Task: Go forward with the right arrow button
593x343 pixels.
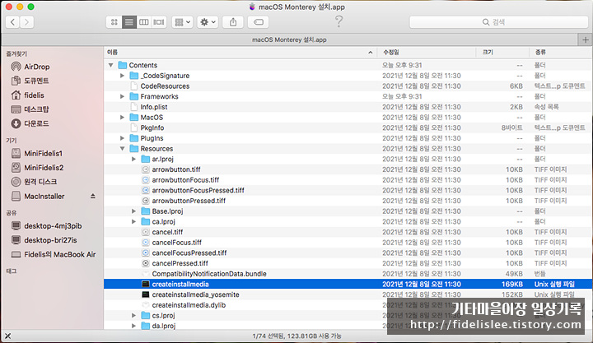Action: point(26,22)
